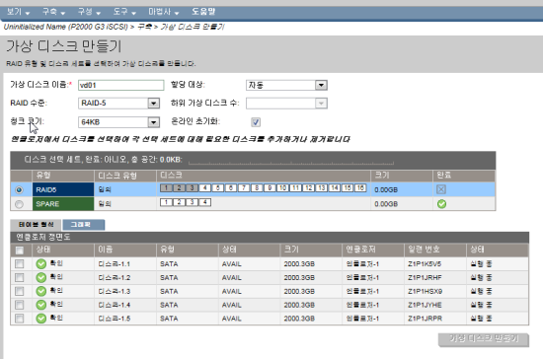Click the blue RAID5 type label cell
Viewport: 543px width, 359px height.
point(63,190)
